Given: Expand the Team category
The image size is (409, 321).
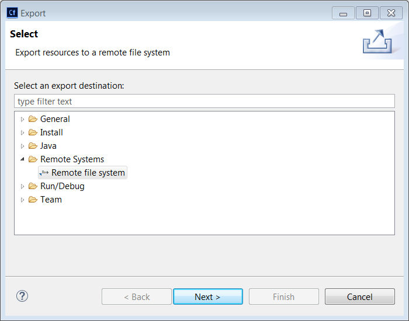Looking at the screenshot, I should pos(22,200).
